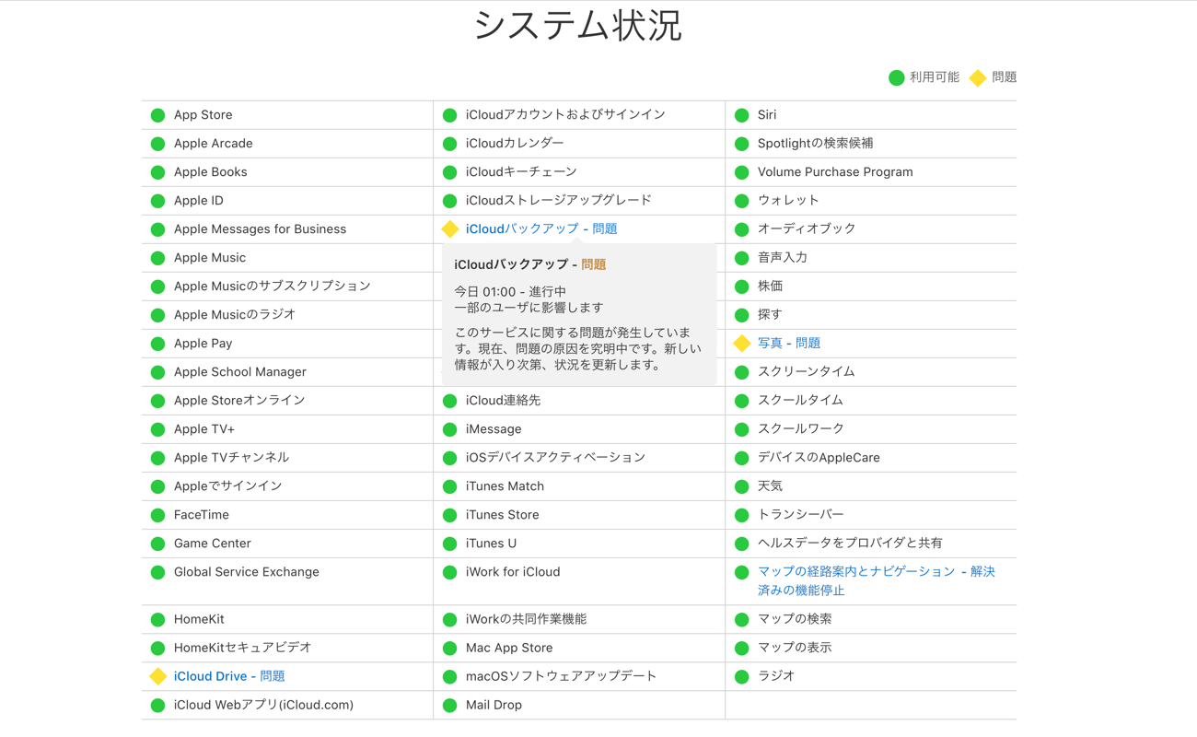Click the green dot beside iTunes Store
Viewport: 1197px width, 737px height.
(x=450, y=515)
